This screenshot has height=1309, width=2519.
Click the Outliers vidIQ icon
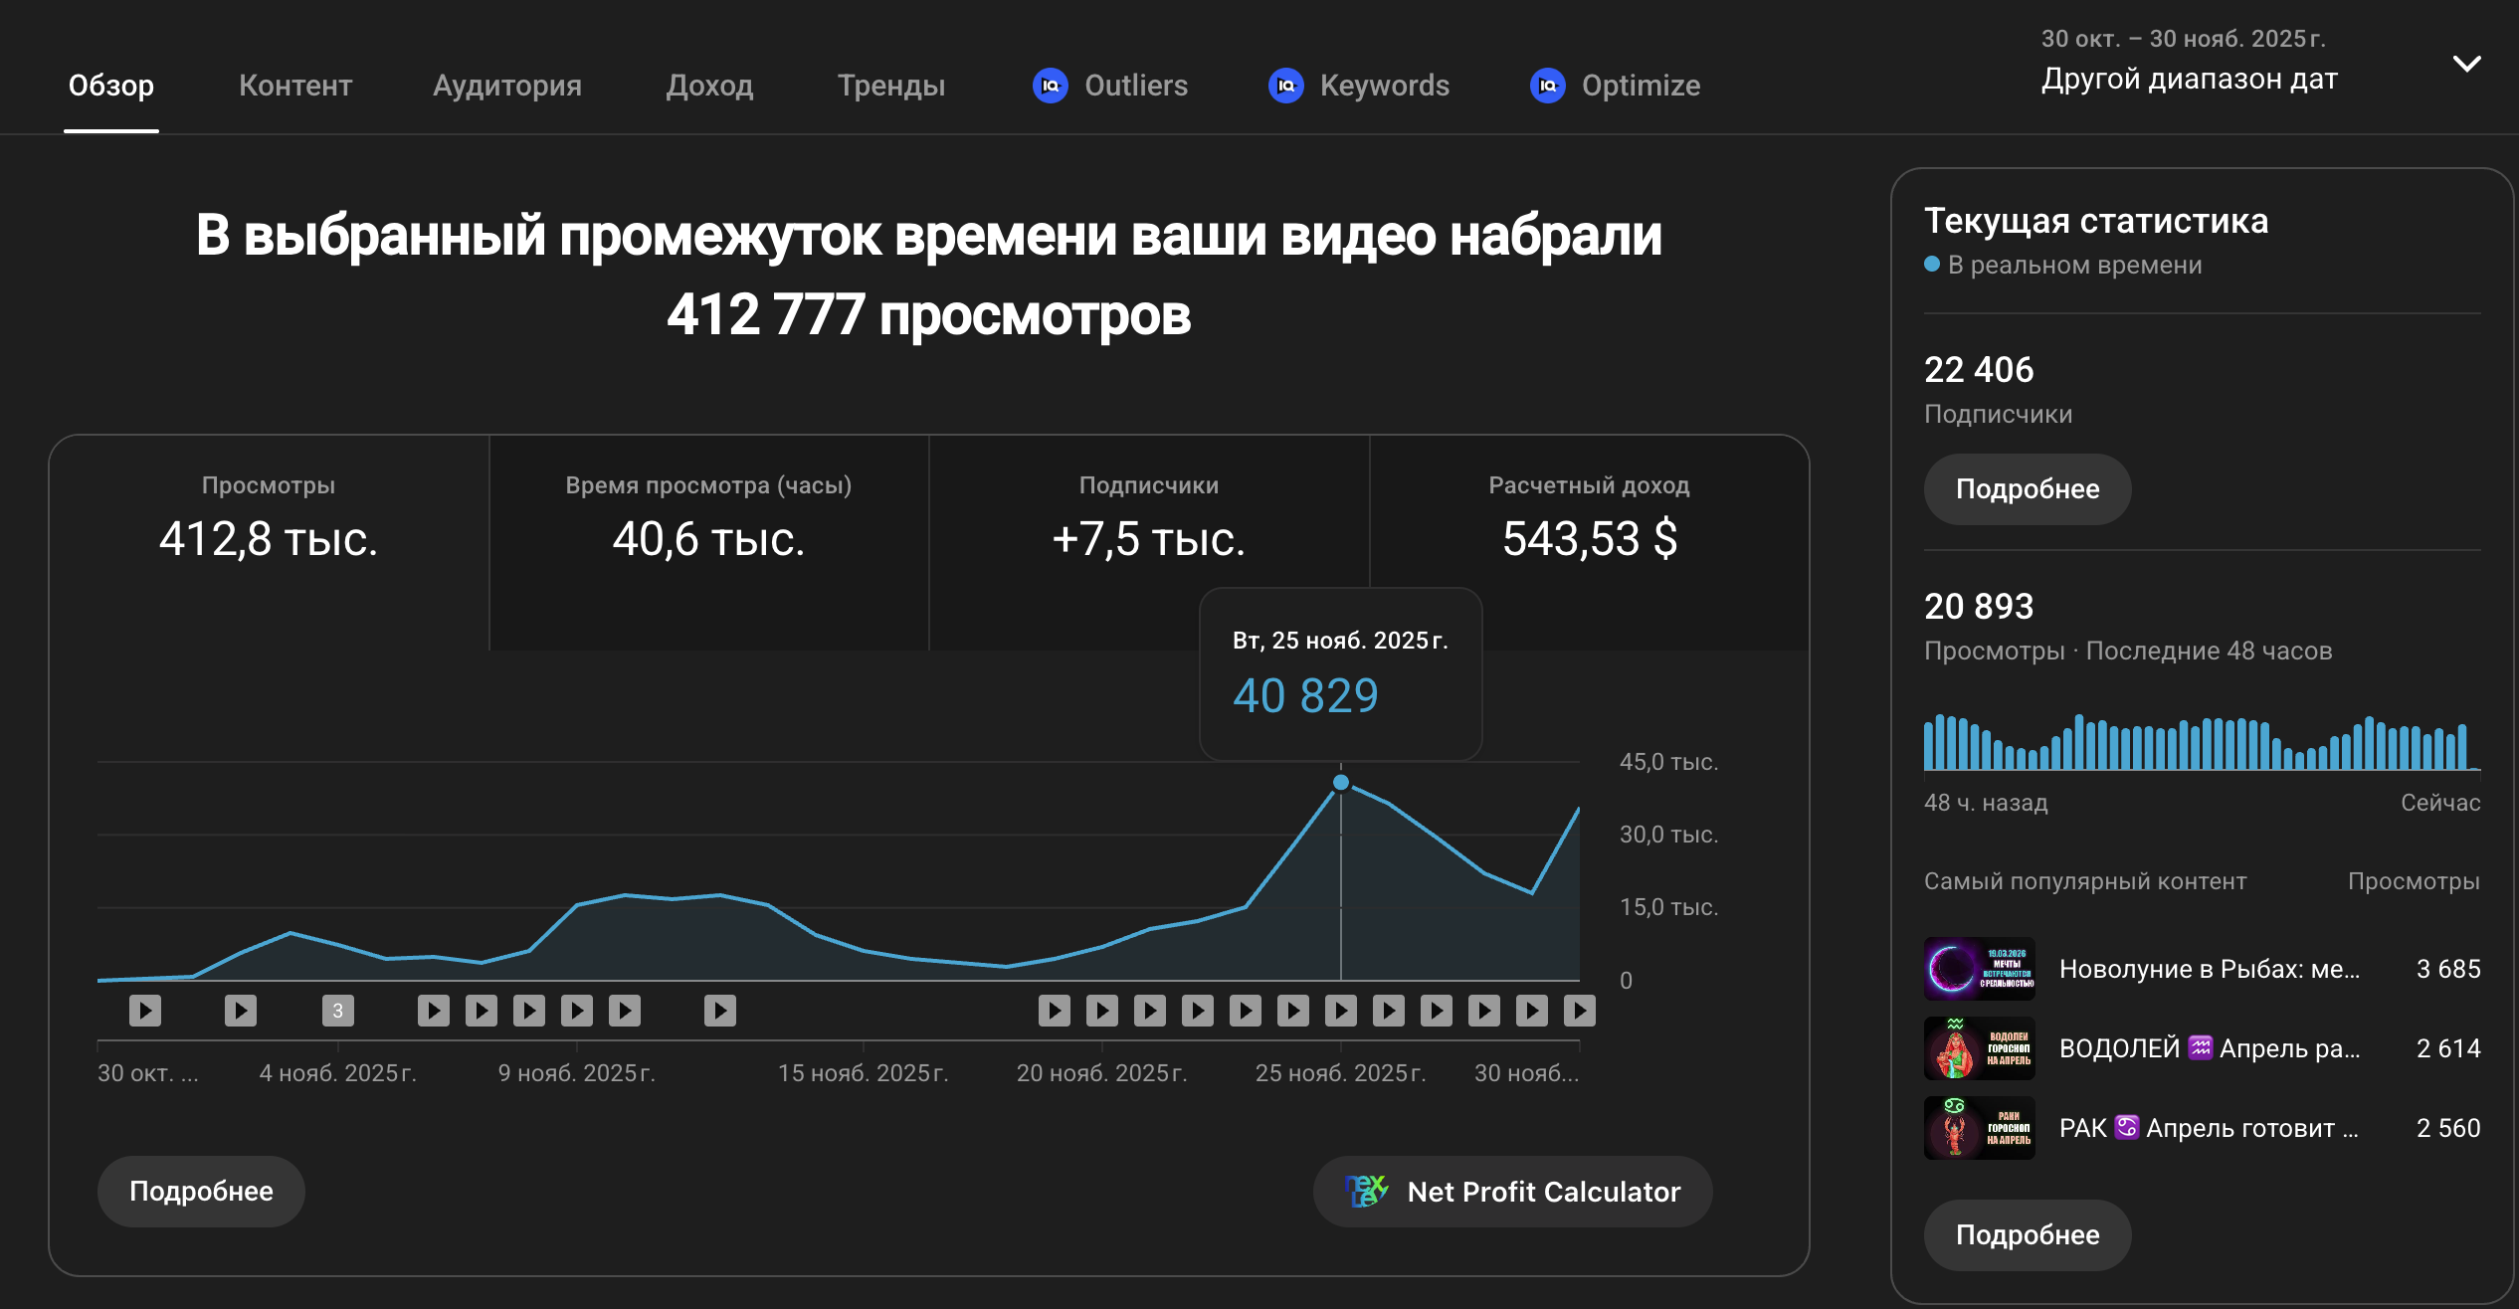point(1050,86)
